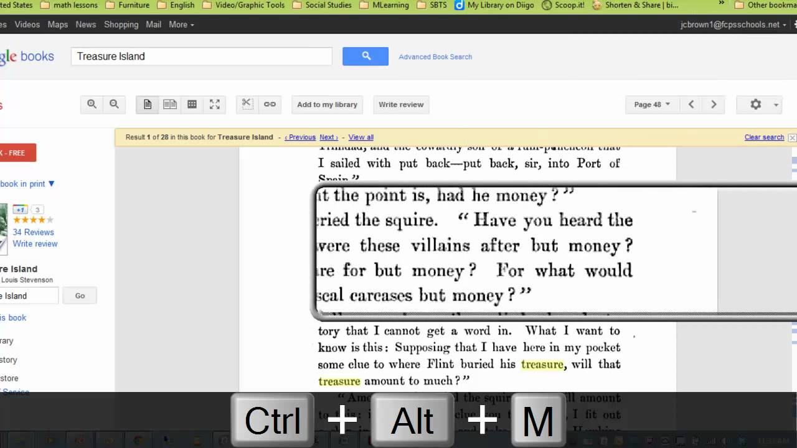Open the MLearning bookmark folder
The width and height of the screenshot is (797, 448).
click(x=384, y=5)
